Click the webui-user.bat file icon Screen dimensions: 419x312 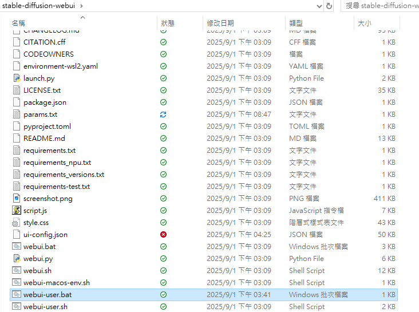[x=17, y=295]
